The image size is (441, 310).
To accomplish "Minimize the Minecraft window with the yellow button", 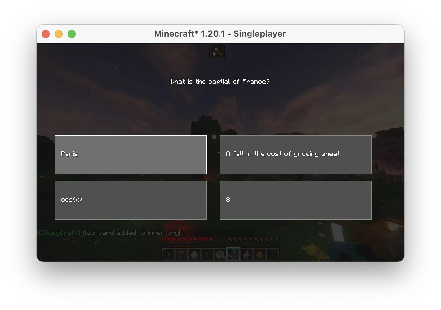I will [59, 34].
